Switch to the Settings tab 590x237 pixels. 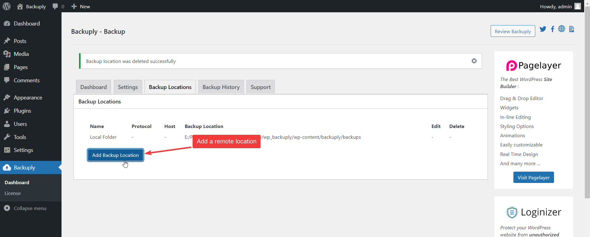128,87
